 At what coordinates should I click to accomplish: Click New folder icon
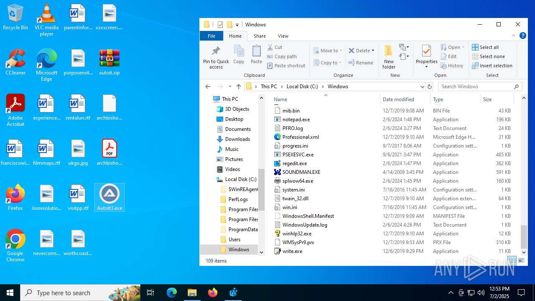pyautogui.click(x=388, y=51)
